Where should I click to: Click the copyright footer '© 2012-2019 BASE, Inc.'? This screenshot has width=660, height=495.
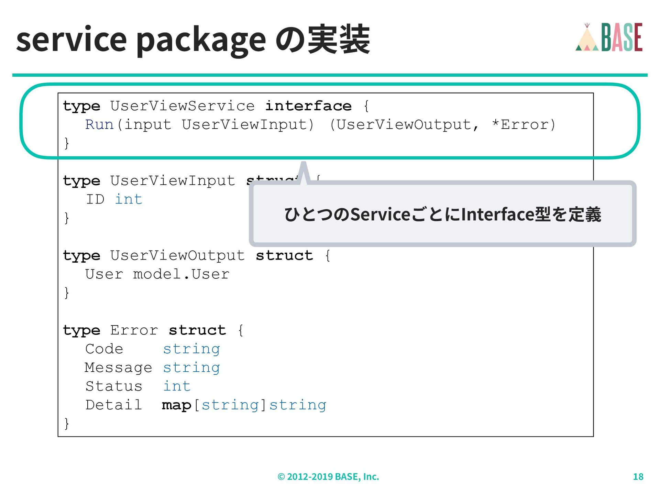[x=328, y=476]
